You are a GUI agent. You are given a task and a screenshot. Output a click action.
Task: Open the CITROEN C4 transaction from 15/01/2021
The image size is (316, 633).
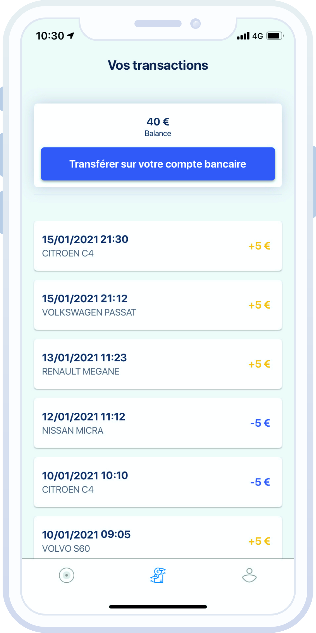pos(158,246)
